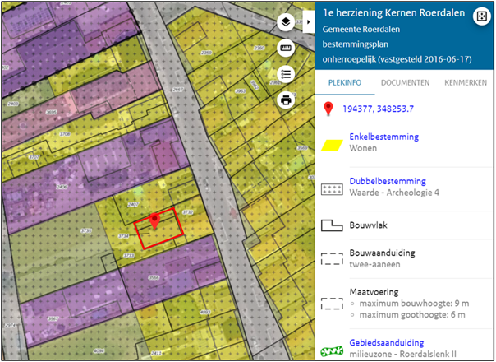Click the text Gemeente Roerdalen
This screenshot has width=496, height=362.
361,29
